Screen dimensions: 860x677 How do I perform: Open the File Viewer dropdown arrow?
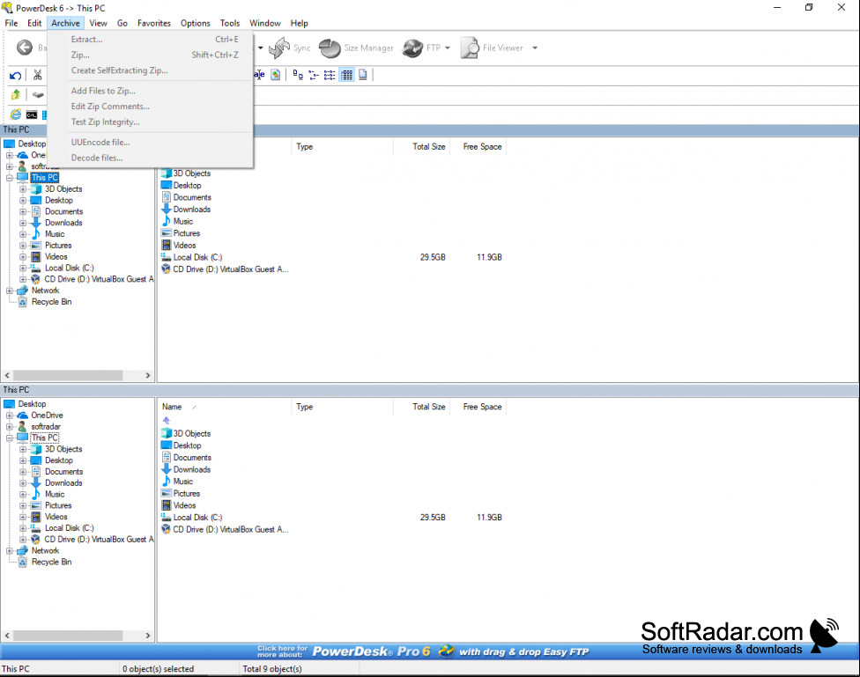click(535, 48)
